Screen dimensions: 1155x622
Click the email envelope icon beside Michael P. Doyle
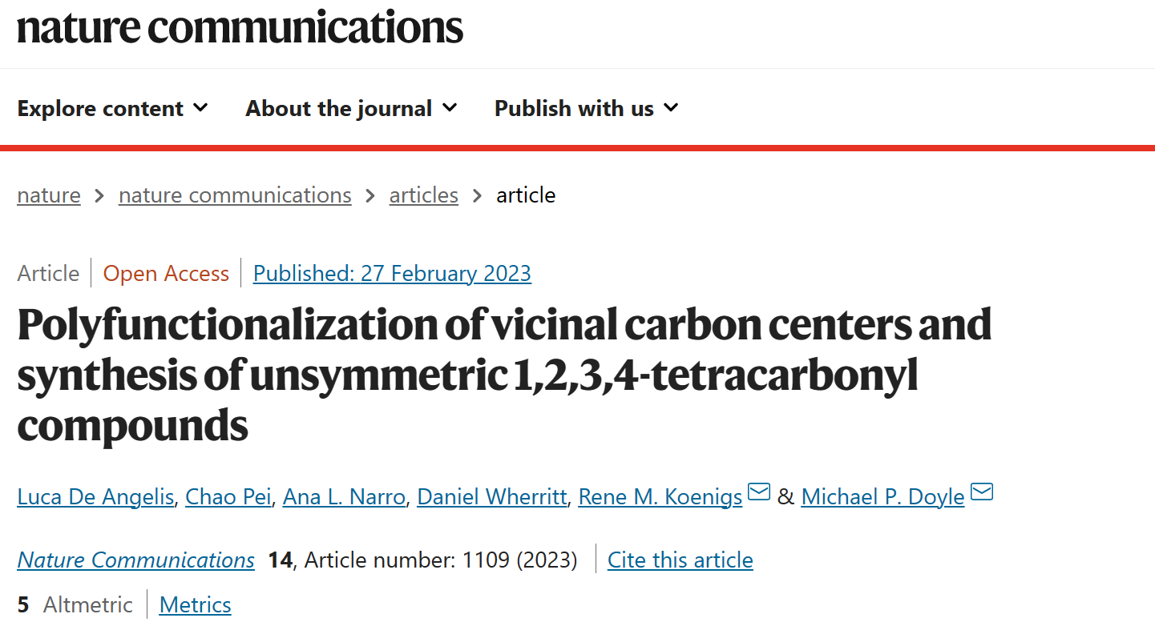click(982, 492)
